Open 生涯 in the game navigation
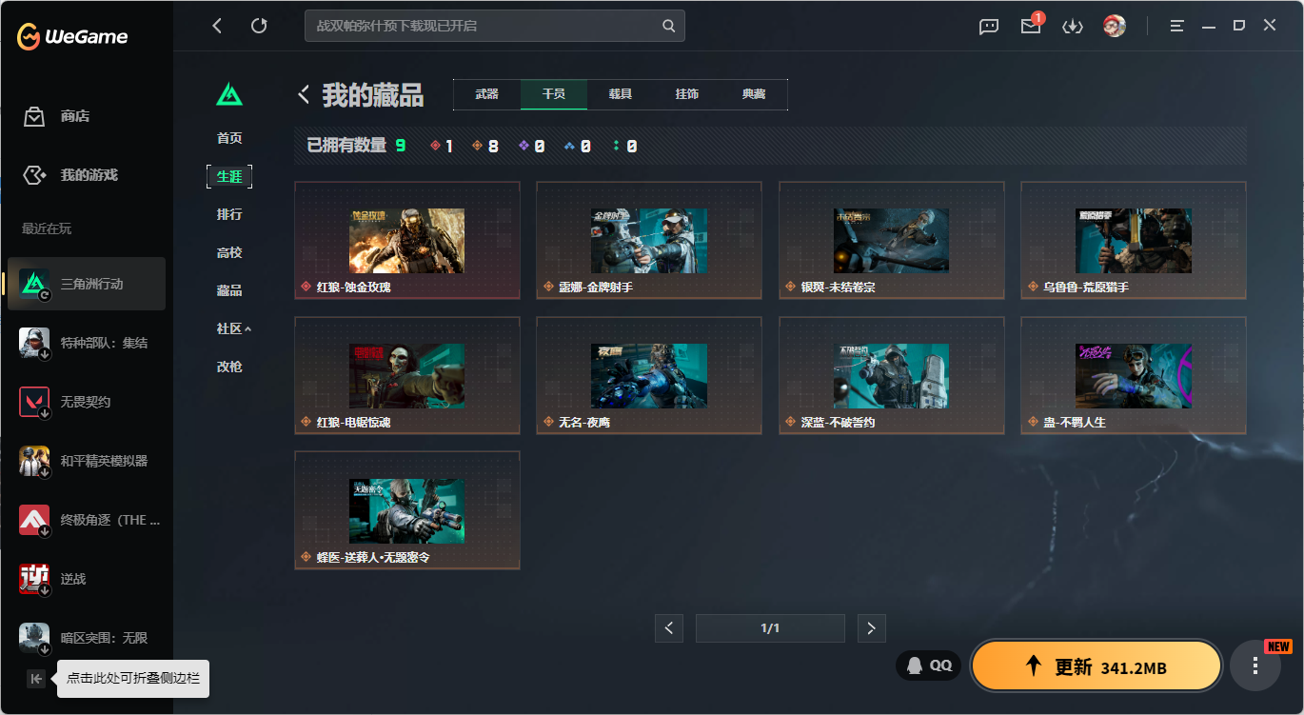 pyautogui.click(x=229, y=176)
